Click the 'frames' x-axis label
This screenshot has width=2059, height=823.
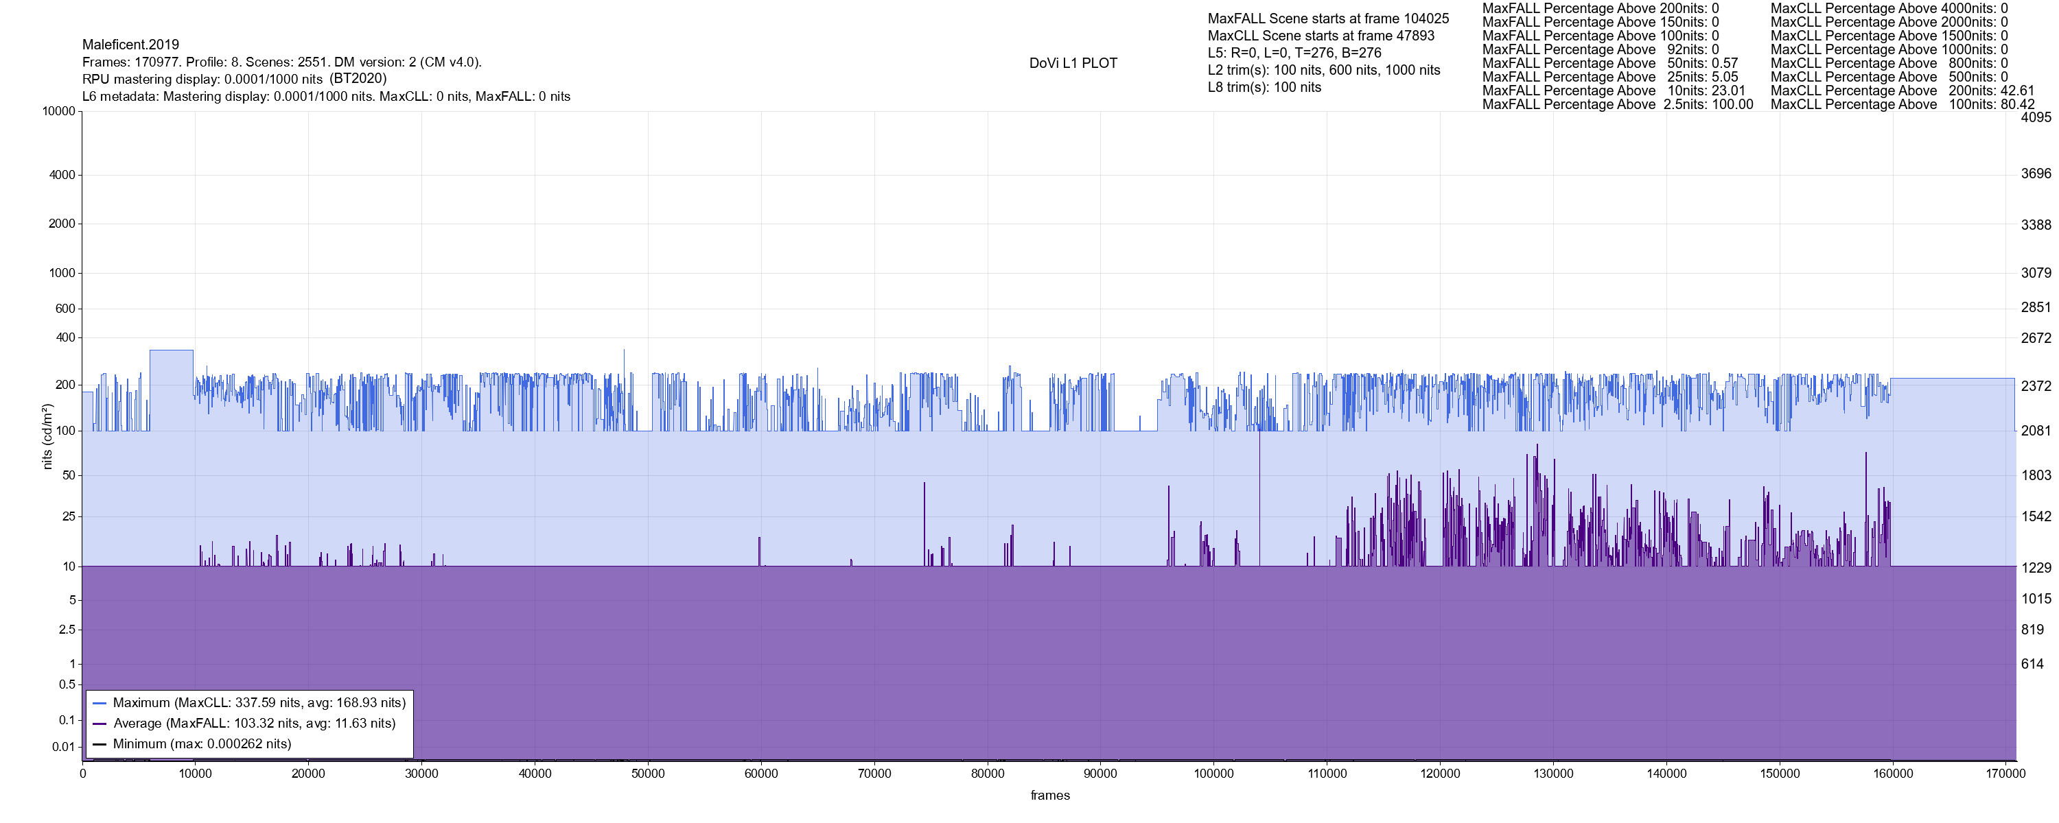(1049, 795)
